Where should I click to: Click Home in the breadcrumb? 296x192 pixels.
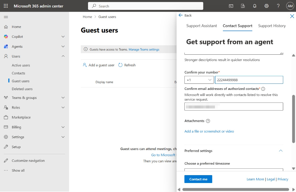pos(87,17)
